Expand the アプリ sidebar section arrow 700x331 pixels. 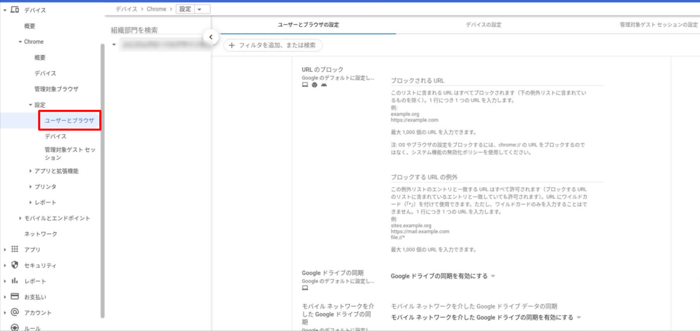point(5,249)
